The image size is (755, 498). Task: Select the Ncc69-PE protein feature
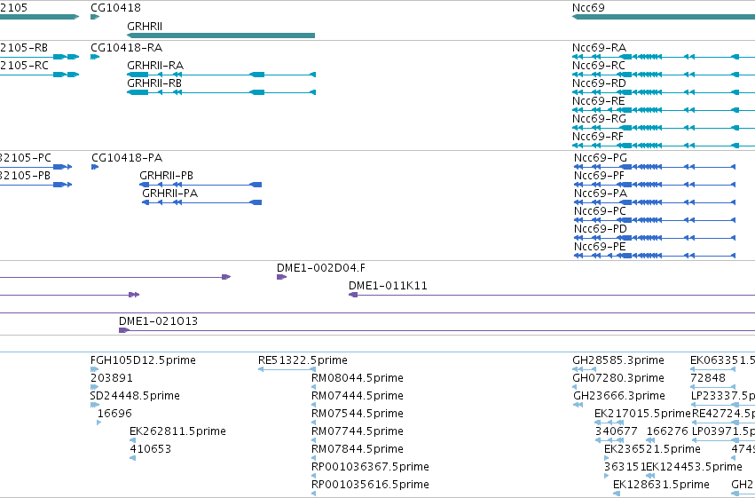655,256
